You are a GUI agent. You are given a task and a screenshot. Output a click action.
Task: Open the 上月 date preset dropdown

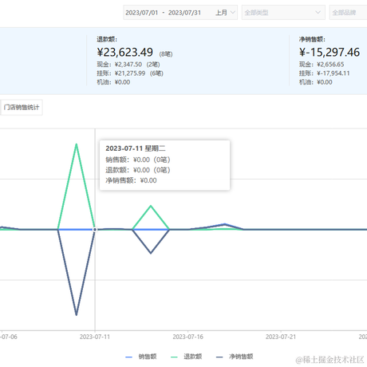225,13
